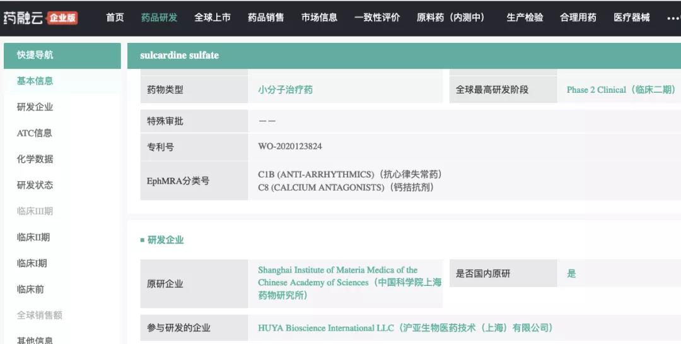Go to 全球上市 section
The image size is (681, 344).
click(x=212, y=18)
